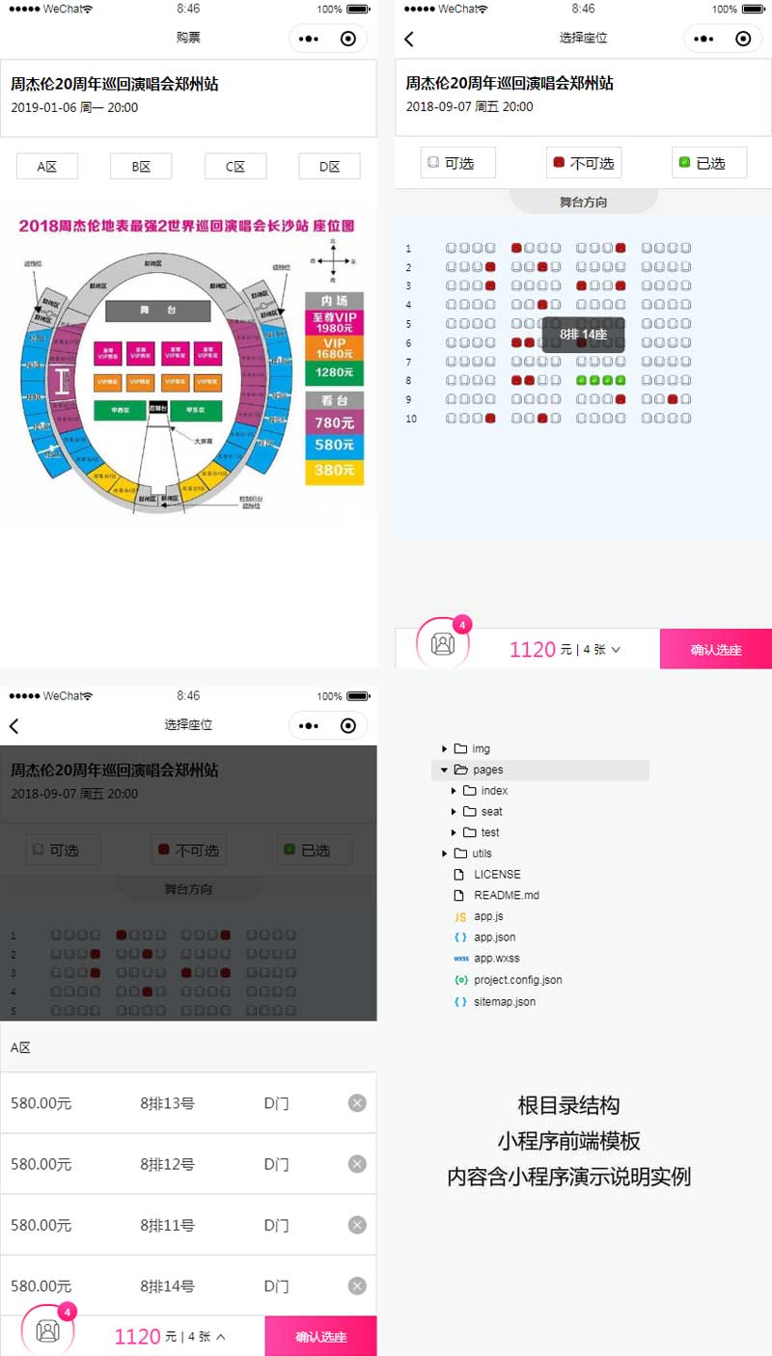Screen dimensions: 772x1356
Task: Switch to the B区 section tab
Action: [141, 167]
